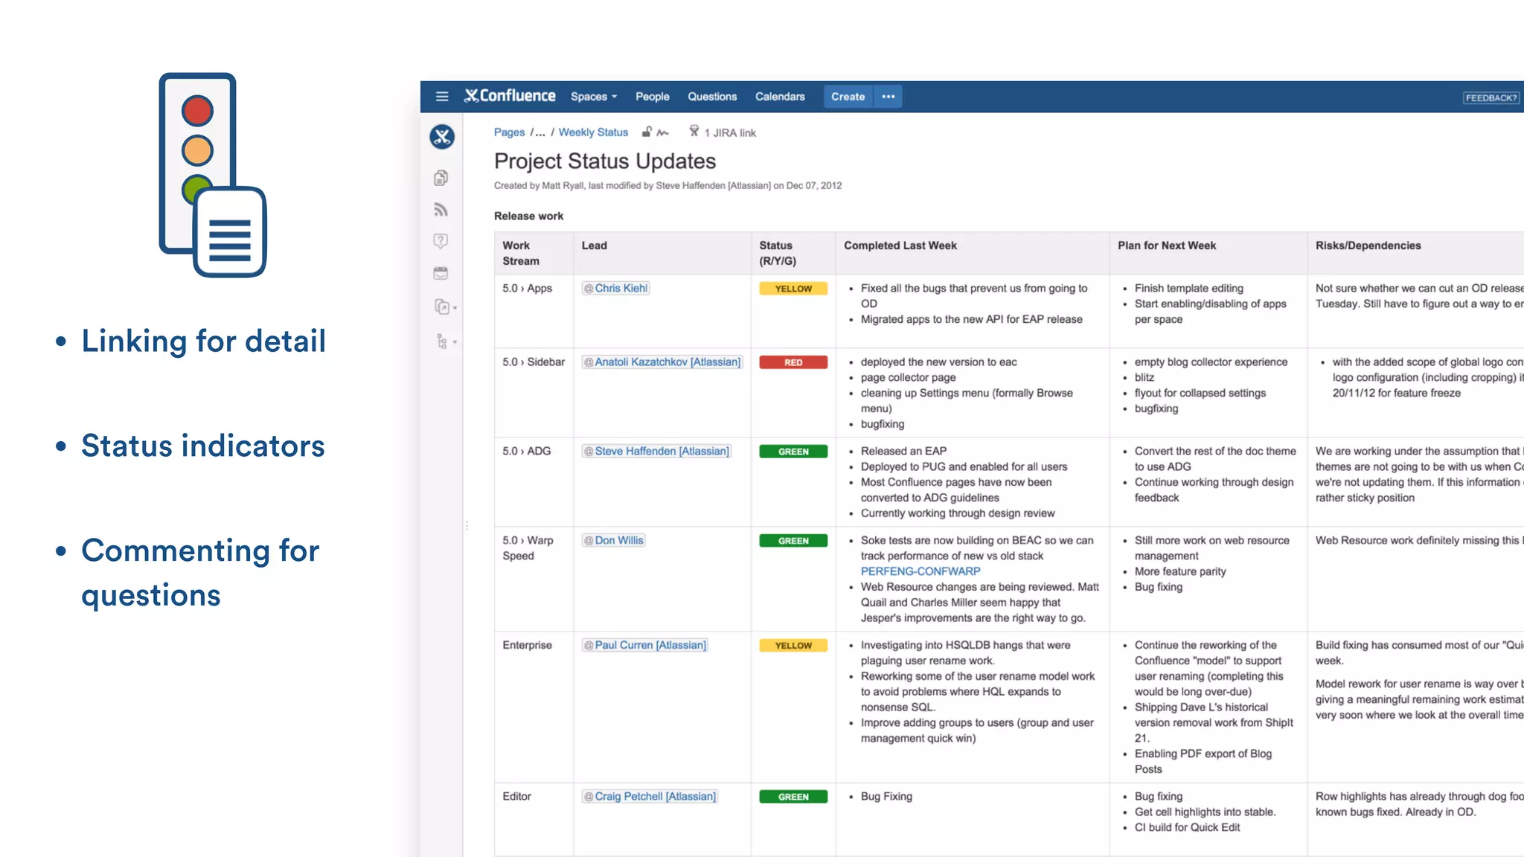Open the Blog feed icon in sidebar

click(x=441, y=210)
